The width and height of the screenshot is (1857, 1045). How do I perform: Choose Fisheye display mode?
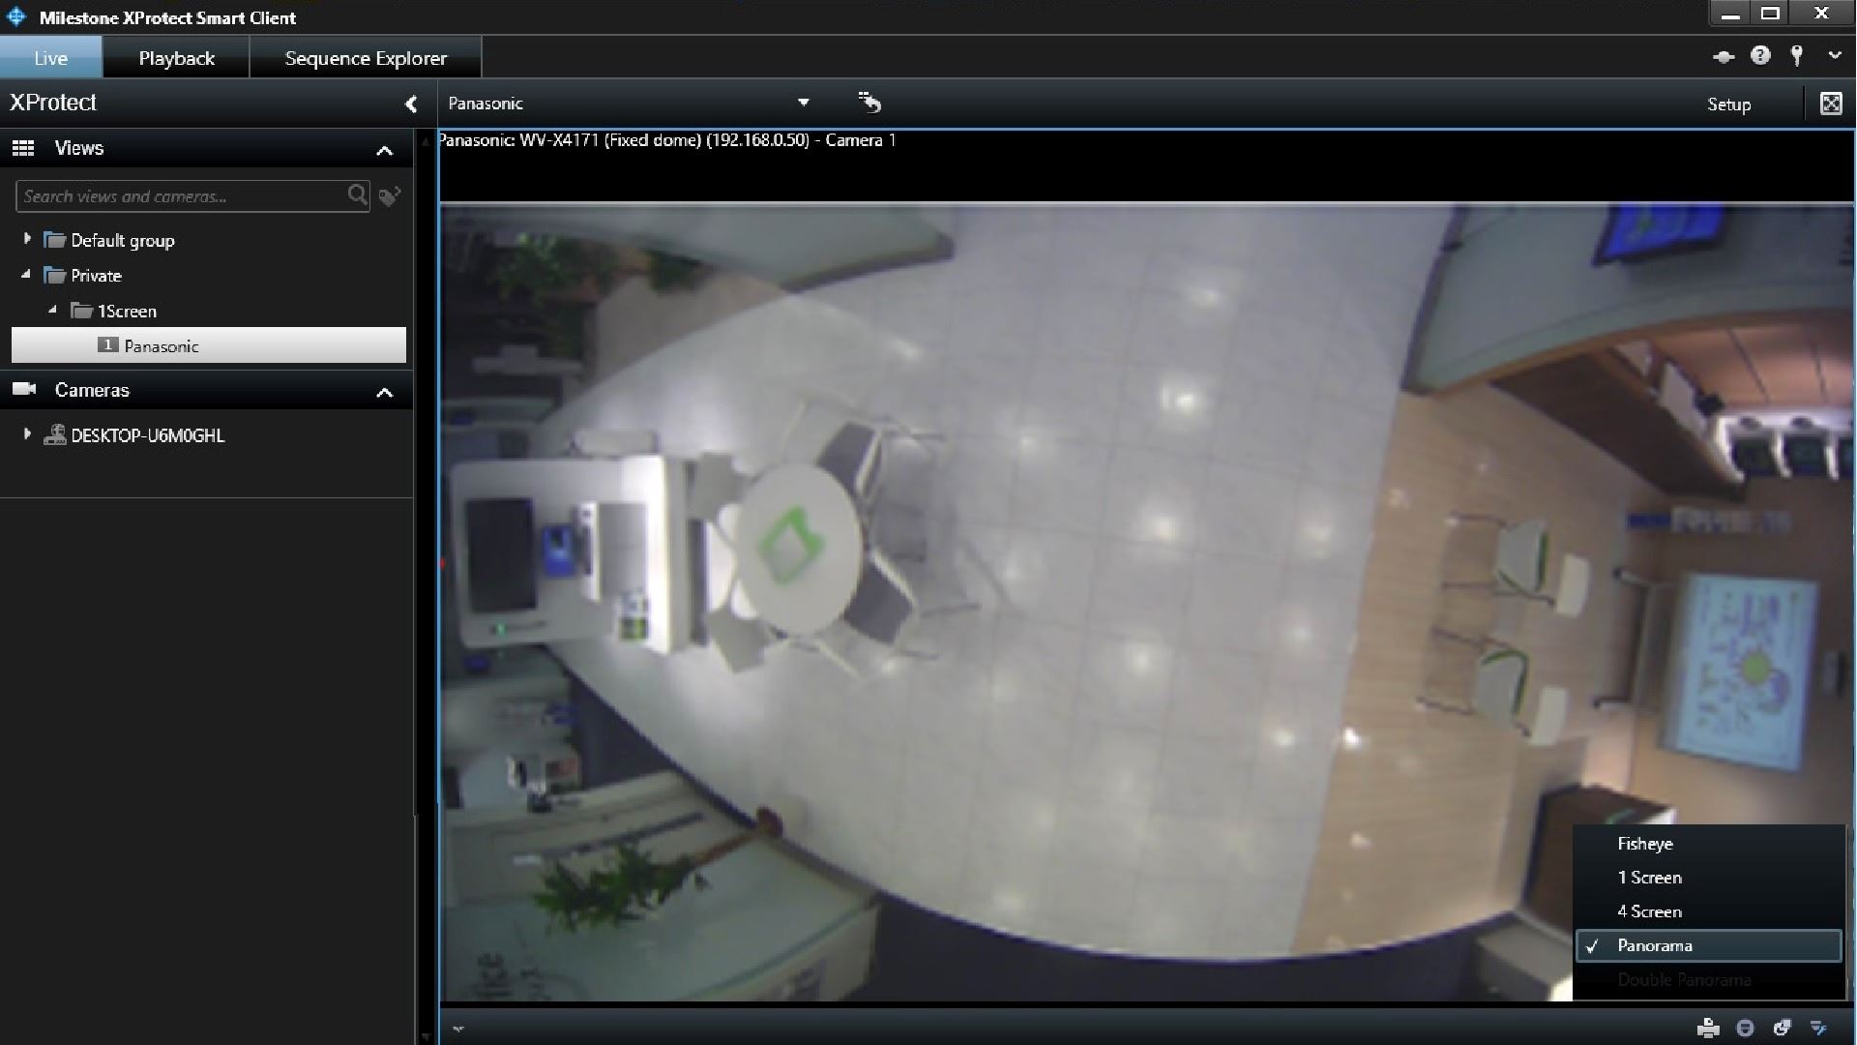point(1709,844)
